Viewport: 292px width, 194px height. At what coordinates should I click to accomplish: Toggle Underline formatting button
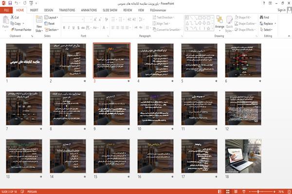coord(73,28)
